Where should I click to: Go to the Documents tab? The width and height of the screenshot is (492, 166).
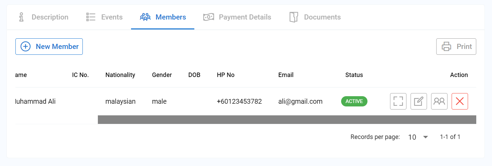315,17
